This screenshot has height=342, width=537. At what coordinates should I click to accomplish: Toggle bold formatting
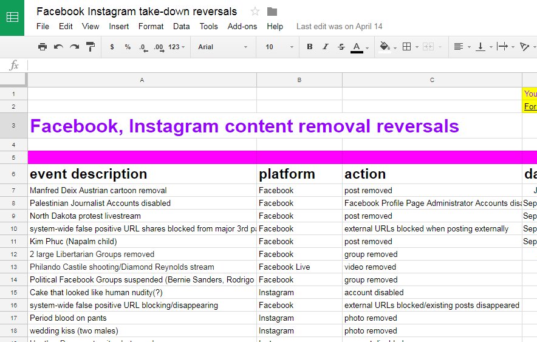pyautogui.click(x=310, y=47)
